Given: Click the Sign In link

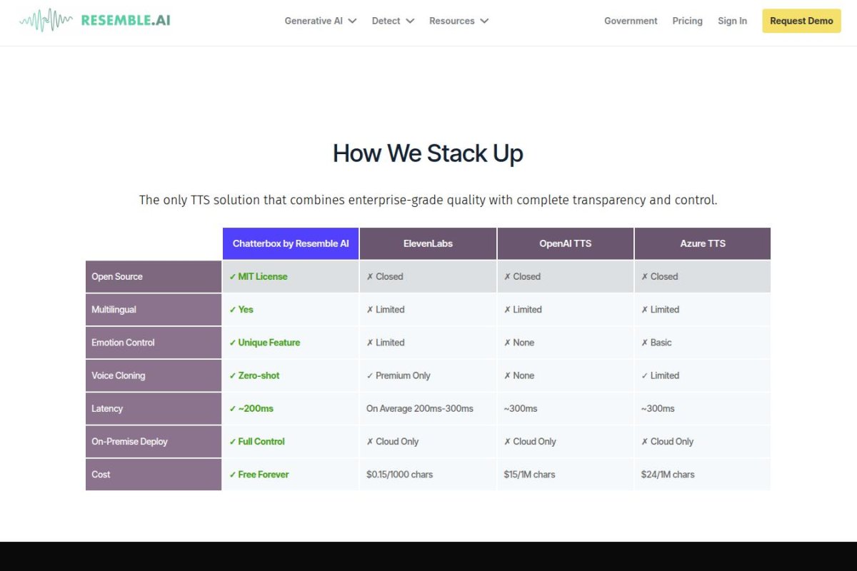Looking at the screenshot, I should pyautogui.click(x=732, y=21).
